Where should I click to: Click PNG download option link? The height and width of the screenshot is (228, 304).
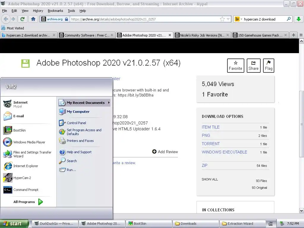click(206, 135)
